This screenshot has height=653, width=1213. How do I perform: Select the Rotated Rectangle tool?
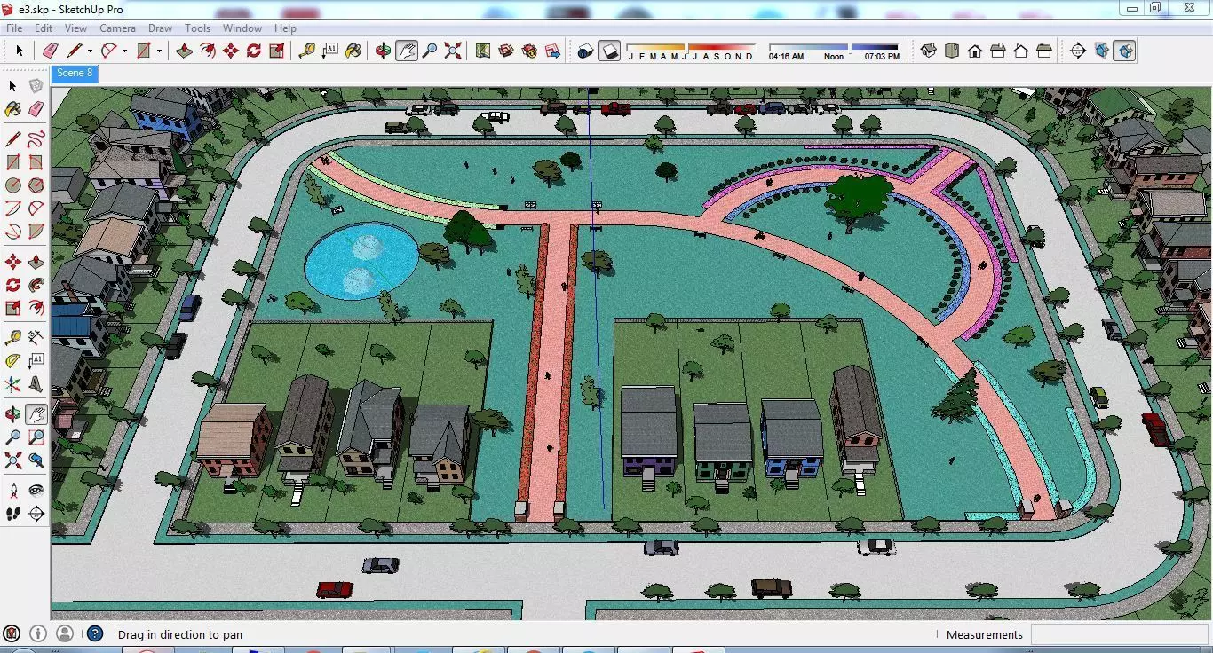click(x=36, y=162)
